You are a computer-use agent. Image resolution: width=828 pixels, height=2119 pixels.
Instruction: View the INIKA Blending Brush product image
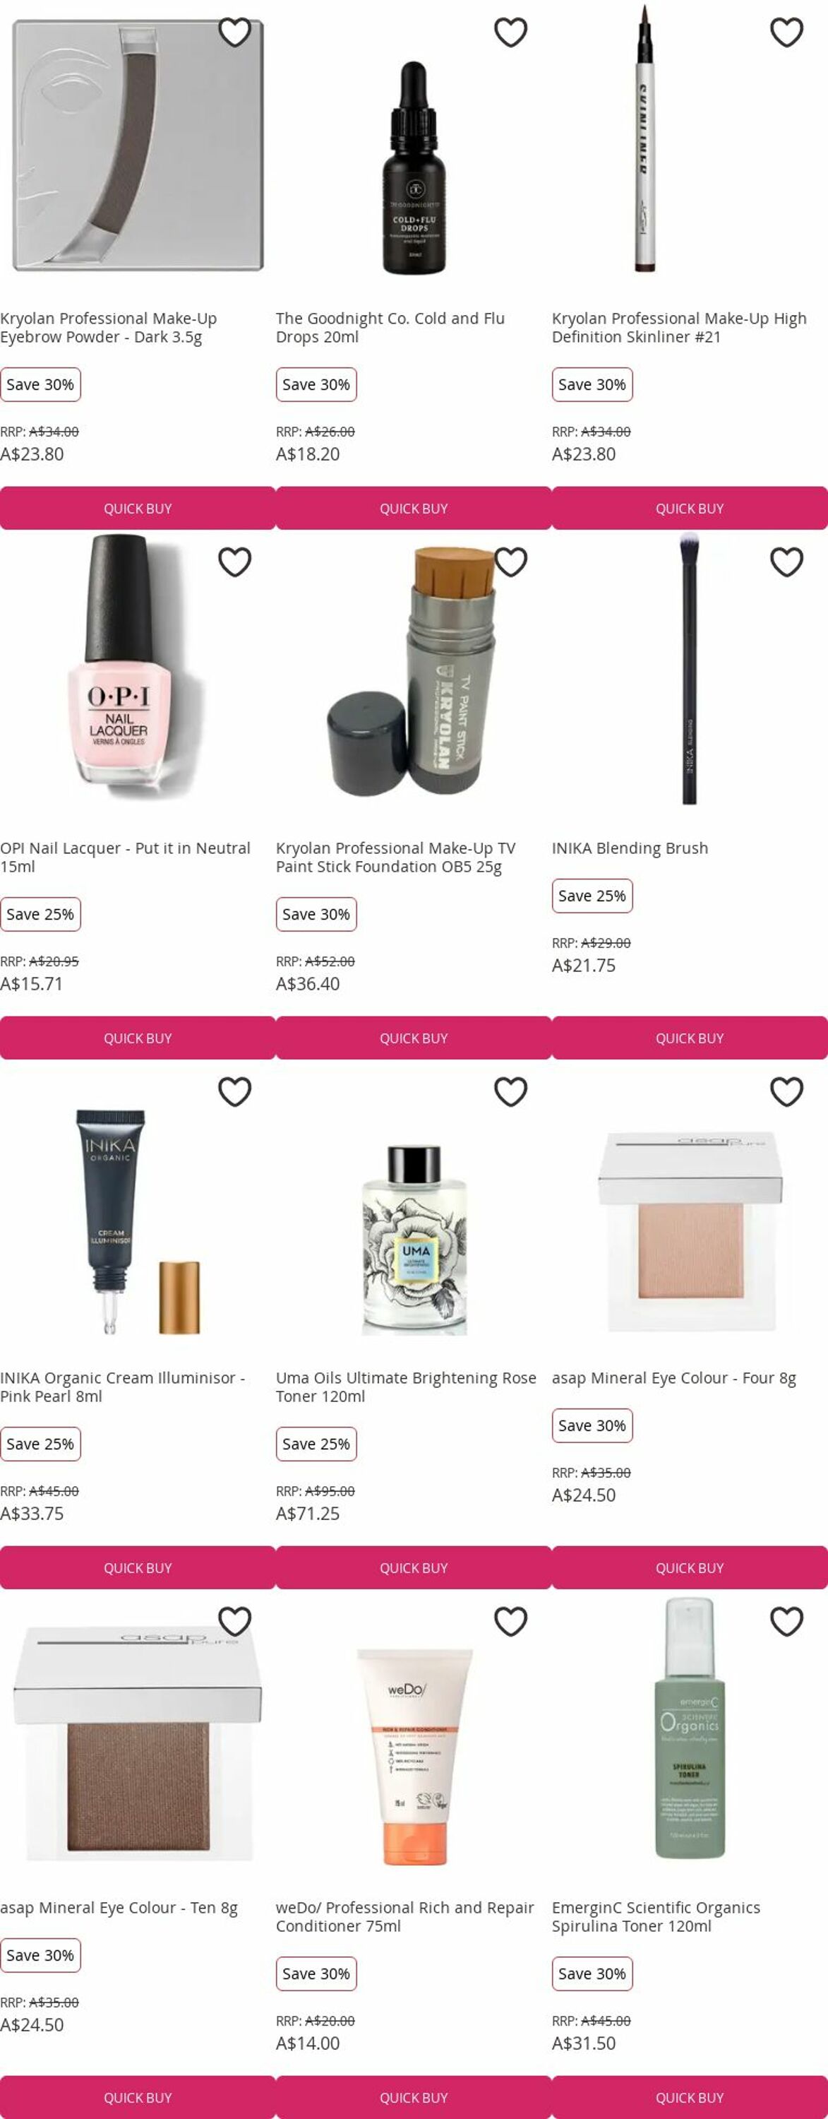click(690, 668)
